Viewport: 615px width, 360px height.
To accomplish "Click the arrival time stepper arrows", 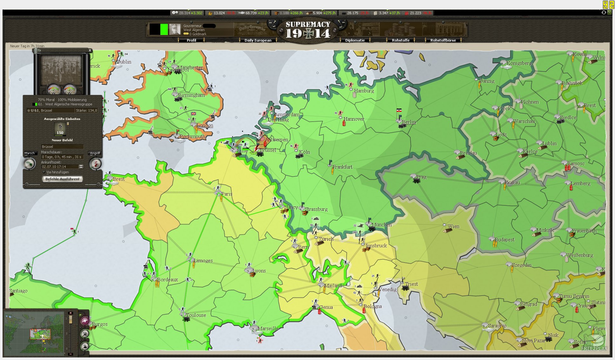I will (x=81, y=167).
